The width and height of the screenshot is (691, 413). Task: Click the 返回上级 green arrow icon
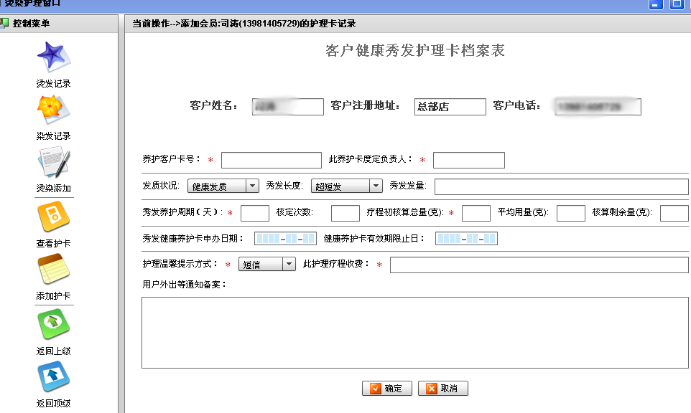pyautogui.click(x=54, y=324)
